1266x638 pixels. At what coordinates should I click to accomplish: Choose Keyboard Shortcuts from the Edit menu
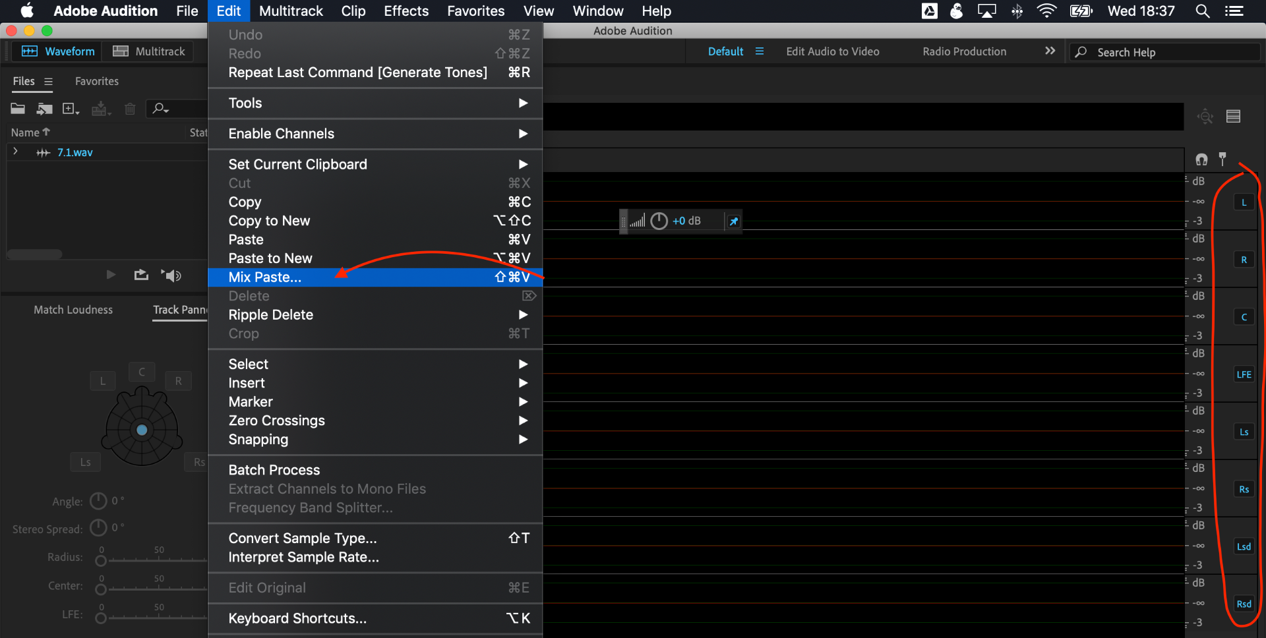[375, 619]
